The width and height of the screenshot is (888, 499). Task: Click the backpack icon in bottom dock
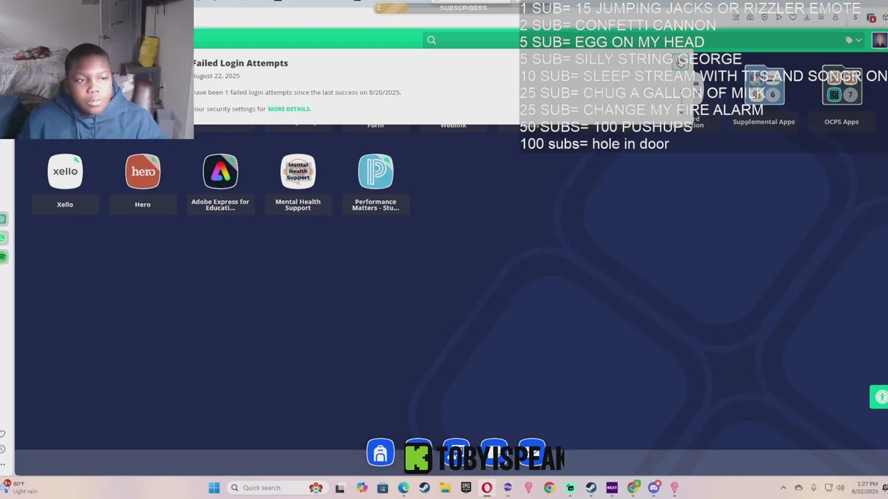(380, 453)
